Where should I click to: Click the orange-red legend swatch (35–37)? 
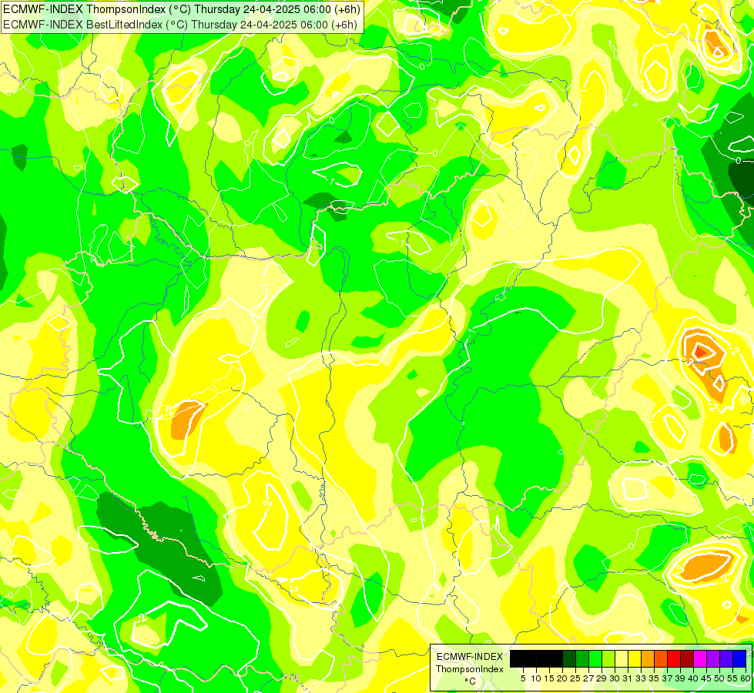(661, 658)
